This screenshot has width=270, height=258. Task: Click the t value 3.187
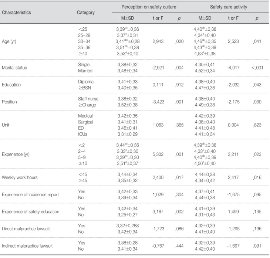(158, 212)
